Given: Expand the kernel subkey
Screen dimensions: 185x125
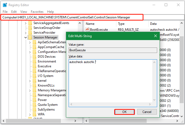Looking at the screenshot, I should pyautogui.click(x=30, y=81).
